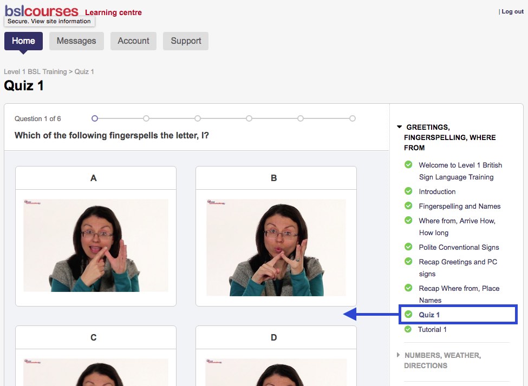This screenshot has height=386, width=528.
Task: Open the Account tab
Action: point(133,41)
